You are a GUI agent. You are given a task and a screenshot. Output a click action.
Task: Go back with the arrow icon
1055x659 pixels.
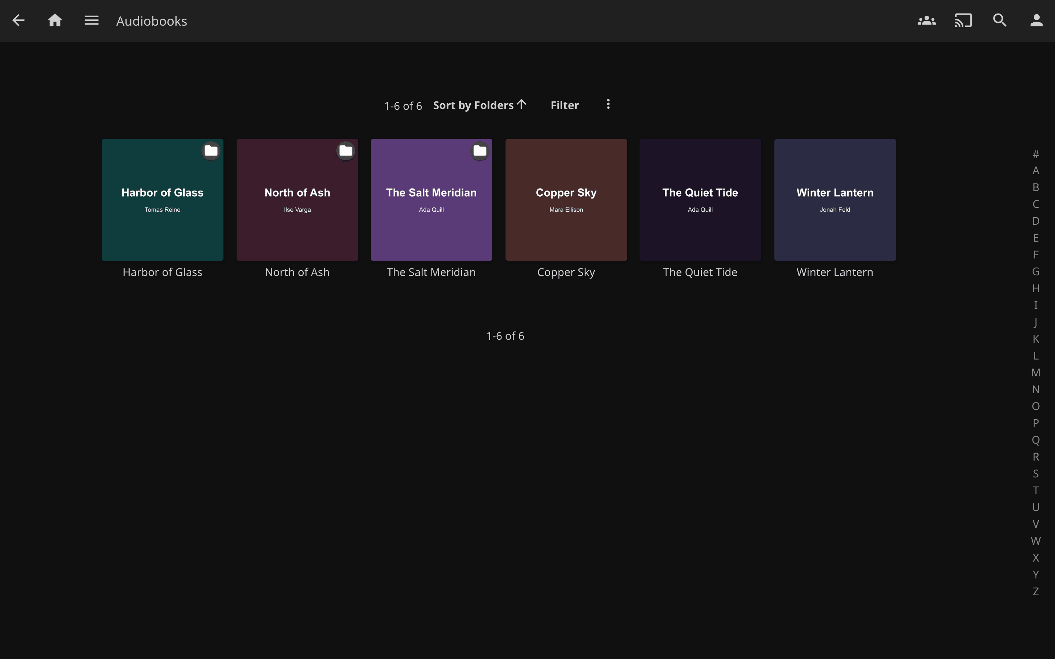18,21
